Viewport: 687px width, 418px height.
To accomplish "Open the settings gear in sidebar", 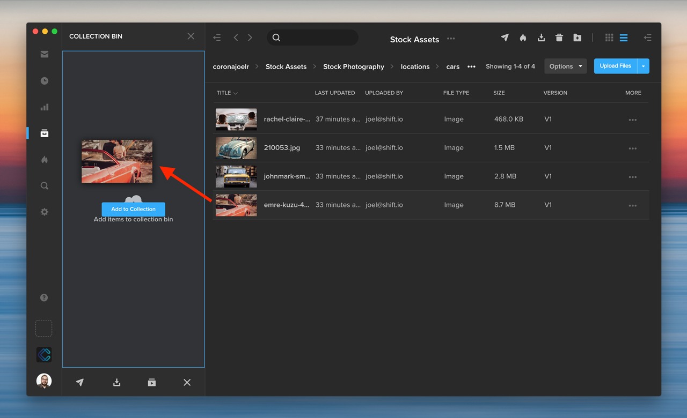I will point(45,212).
